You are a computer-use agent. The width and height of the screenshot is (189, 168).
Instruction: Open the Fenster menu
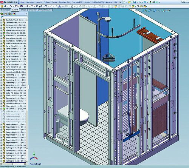pyautogui.click(x=87, y=2)
